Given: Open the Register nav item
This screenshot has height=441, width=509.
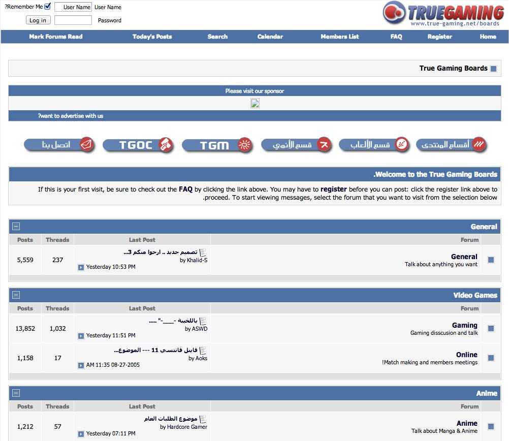Looking at the screenshot, I should (x=440, y=37).
